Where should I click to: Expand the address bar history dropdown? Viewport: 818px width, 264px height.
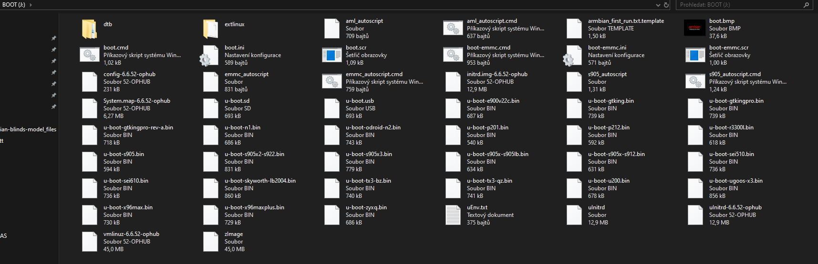click(658, 5)
